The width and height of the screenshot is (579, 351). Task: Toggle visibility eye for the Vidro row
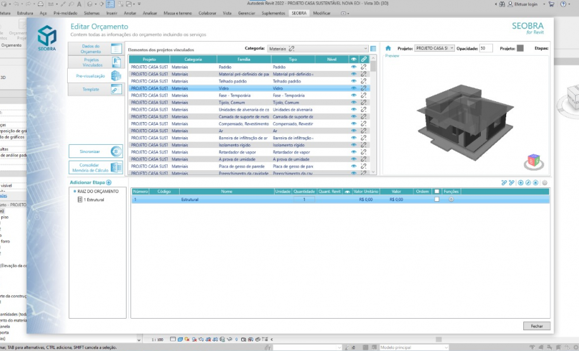coord(353,88)
